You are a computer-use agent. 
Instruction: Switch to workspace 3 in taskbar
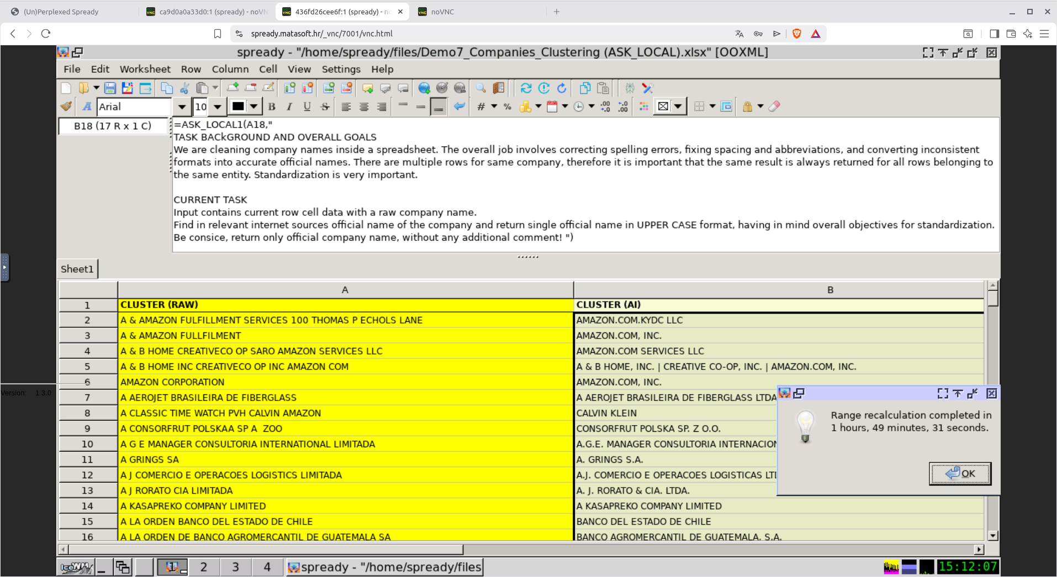[x=235, y=567]
